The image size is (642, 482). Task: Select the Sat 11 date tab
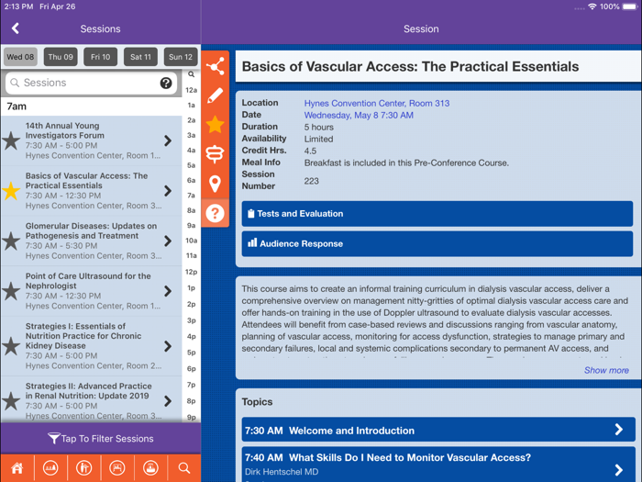[140, 57]
